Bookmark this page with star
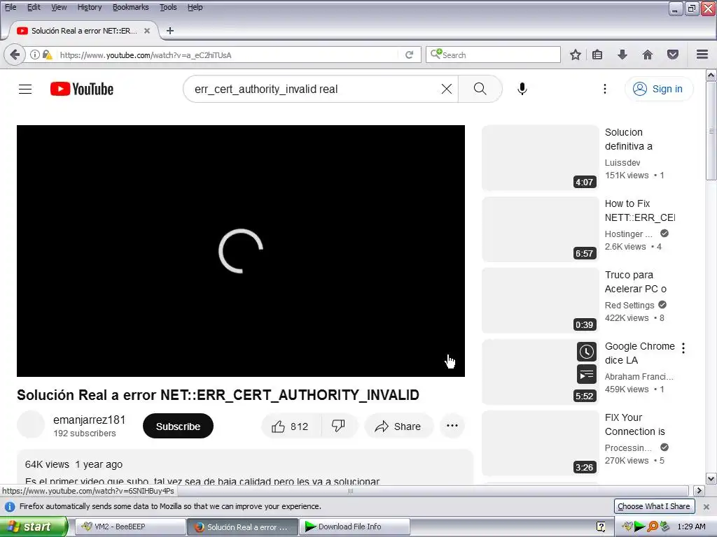 pos(576,55)
